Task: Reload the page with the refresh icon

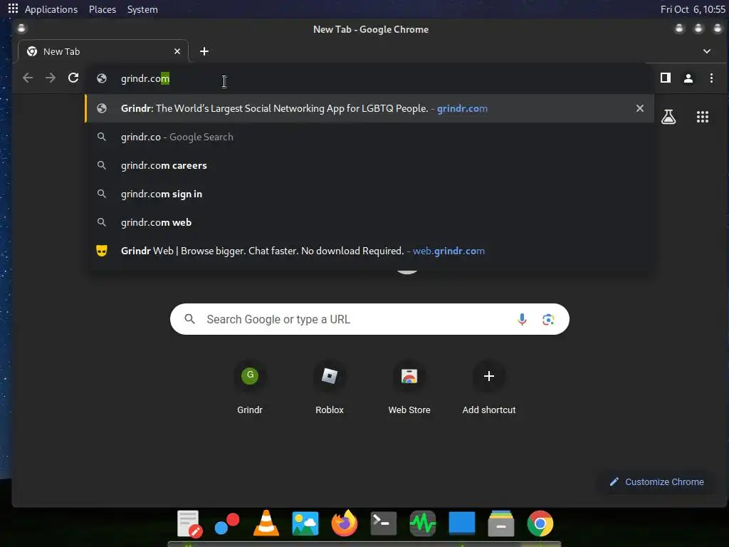Action: click(73, 78)
